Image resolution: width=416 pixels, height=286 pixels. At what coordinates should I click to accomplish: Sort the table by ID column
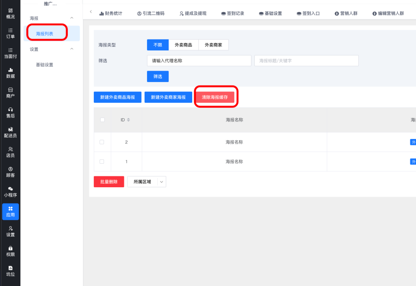128,120
